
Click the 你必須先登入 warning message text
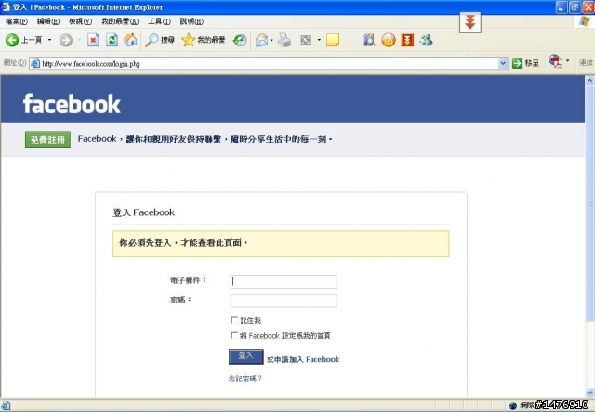coord(183,243)
